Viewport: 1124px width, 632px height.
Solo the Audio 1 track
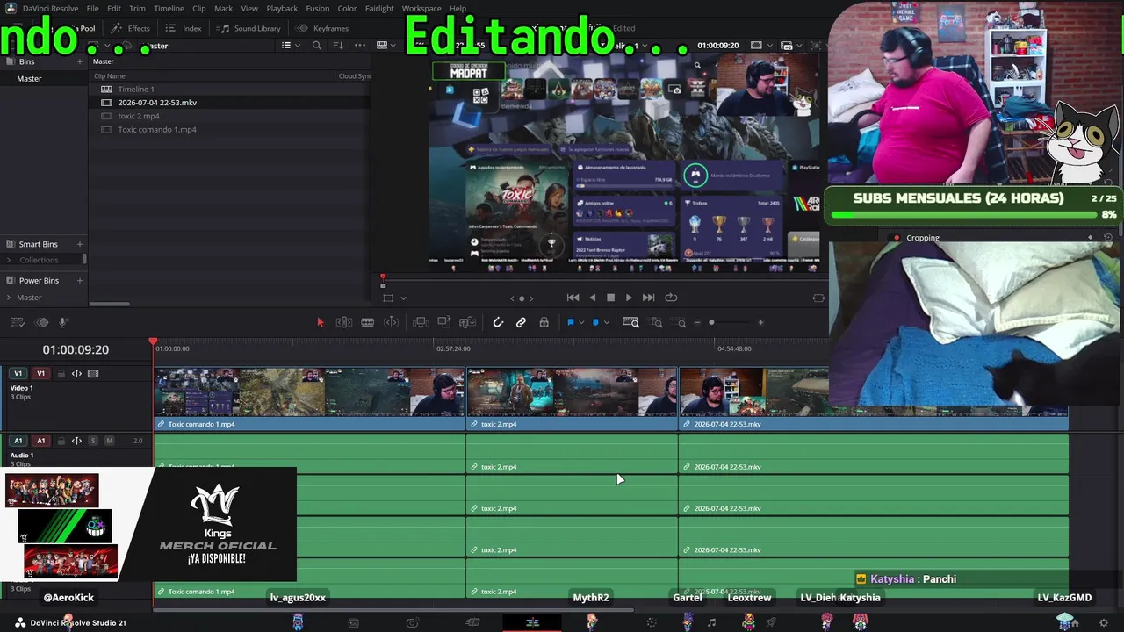click(93, 441)
